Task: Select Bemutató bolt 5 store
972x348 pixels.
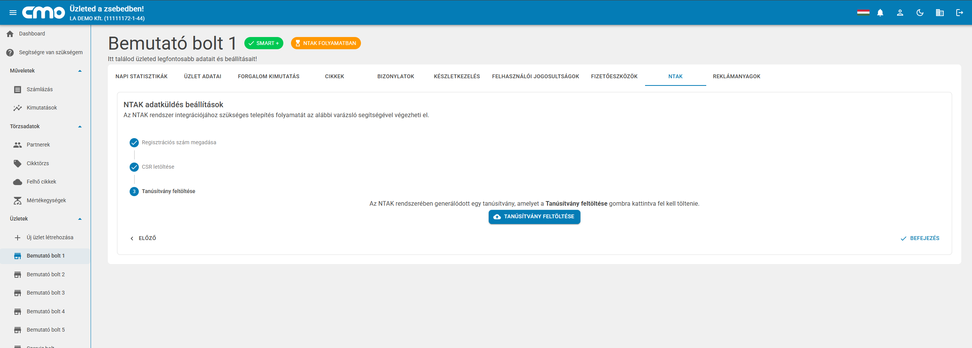Action: pyautogui.click(x=45, y=330)
